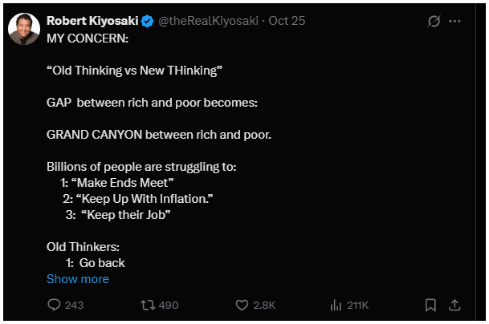Expand the post with Show more
This screenshot has height=324, width=489.
[x=78, y=279]
